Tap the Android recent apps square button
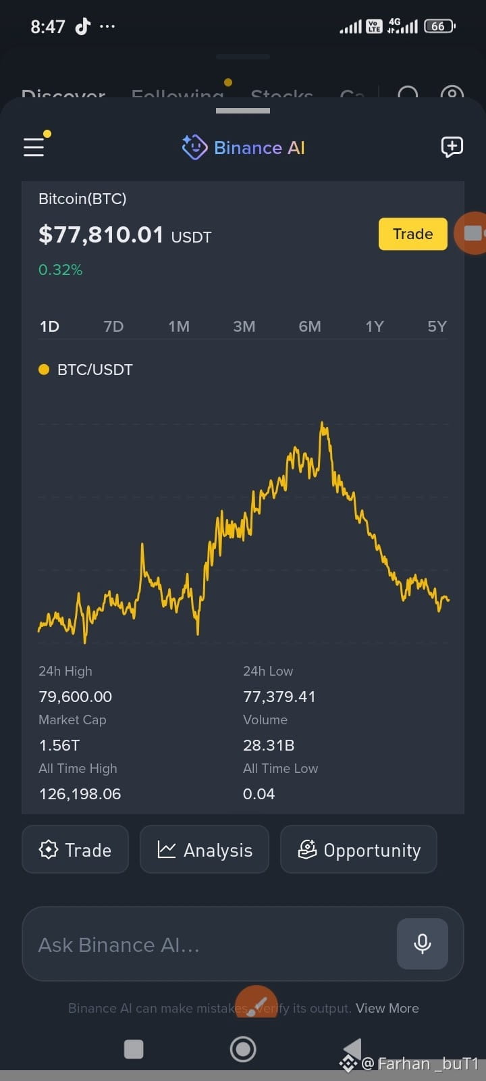This screenshot has width=486, height=1081. [134, 1049]
